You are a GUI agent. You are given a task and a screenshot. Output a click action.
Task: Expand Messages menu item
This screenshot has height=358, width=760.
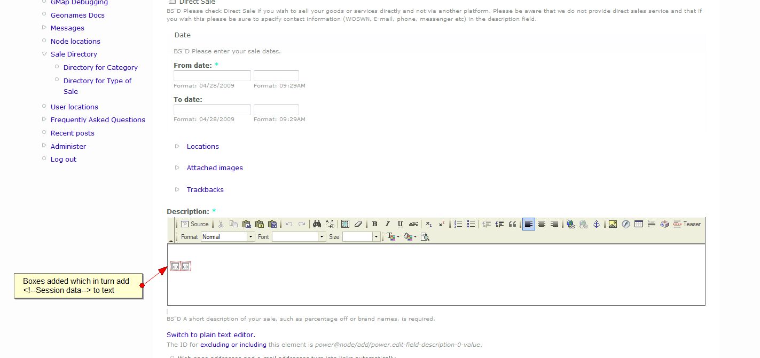pyautogui.click(x=67, y=28)
